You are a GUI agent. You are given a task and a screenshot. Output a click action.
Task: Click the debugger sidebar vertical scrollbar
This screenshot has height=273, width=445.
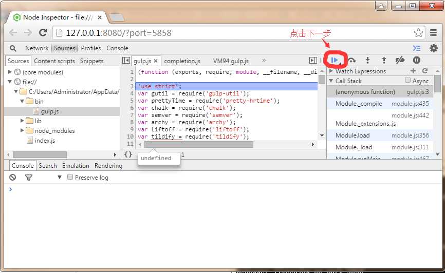coord(437,84)
